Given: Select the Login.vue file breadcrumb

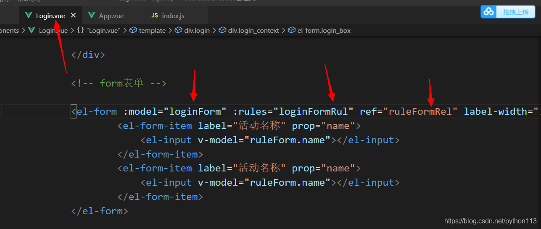Looking at the screenshot, I should [x=53, y=30].
